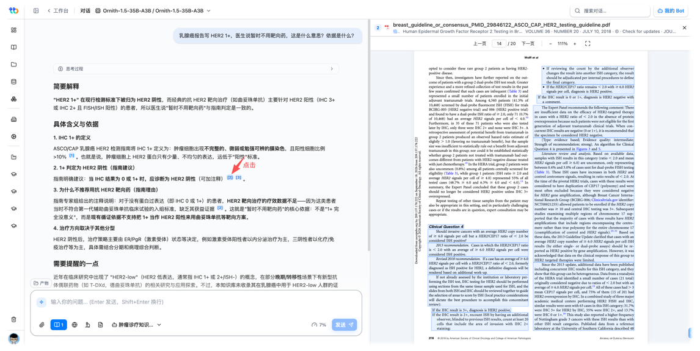700x351 pixels.
Task: Click the 具体含义与依据 heading
Action: point(76,124)
